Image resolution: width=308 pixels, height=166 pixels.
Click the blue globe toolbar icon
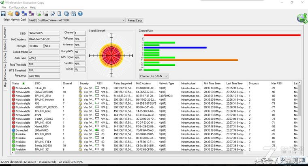click(x=66, y=13)
